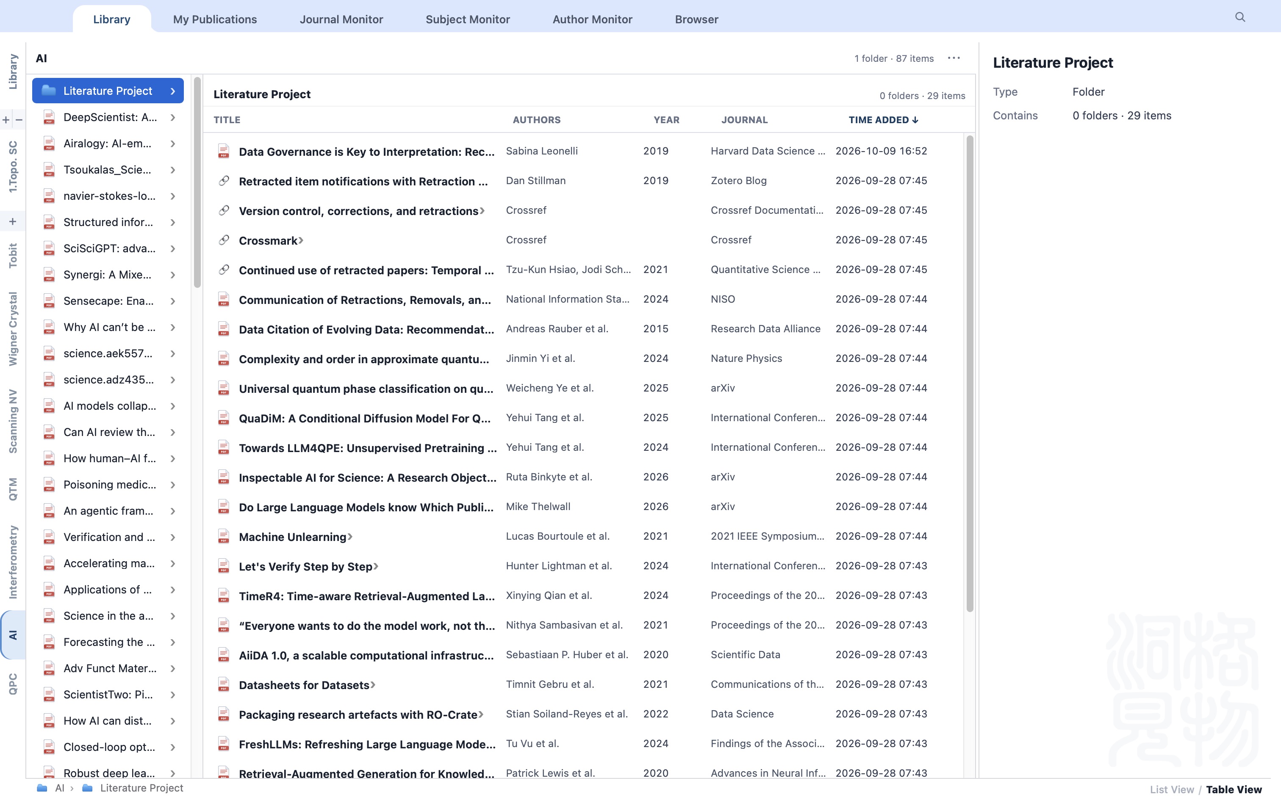Expand chevron next to Synergi item

pyautogui.click(x=172, y=275)
